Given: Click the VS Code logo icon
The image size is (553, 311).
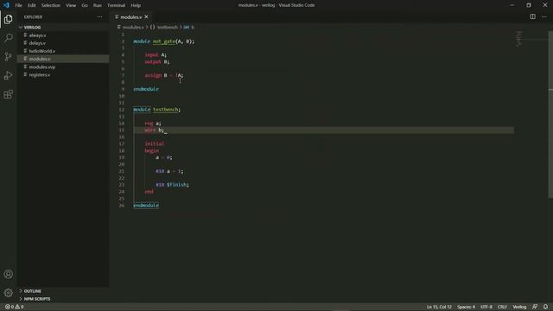Looking at the screenshot, I should (6, 5).
